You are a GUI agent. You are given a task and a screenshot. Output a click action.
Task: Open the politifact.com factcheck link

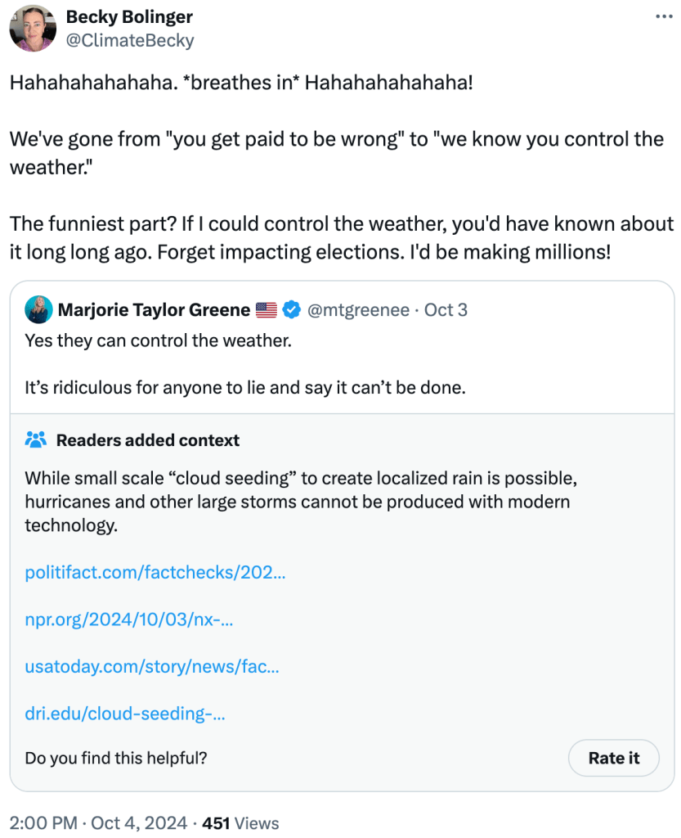coord(155,573)
